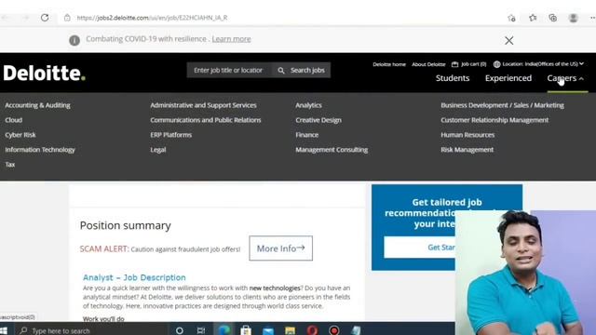The image size is (596, 335).
Task: Select Customer Relationship Management
Action: coord(494,120)
